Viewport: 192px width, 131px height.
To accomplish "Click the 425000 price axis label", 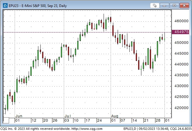I will [x=181, y=96].
